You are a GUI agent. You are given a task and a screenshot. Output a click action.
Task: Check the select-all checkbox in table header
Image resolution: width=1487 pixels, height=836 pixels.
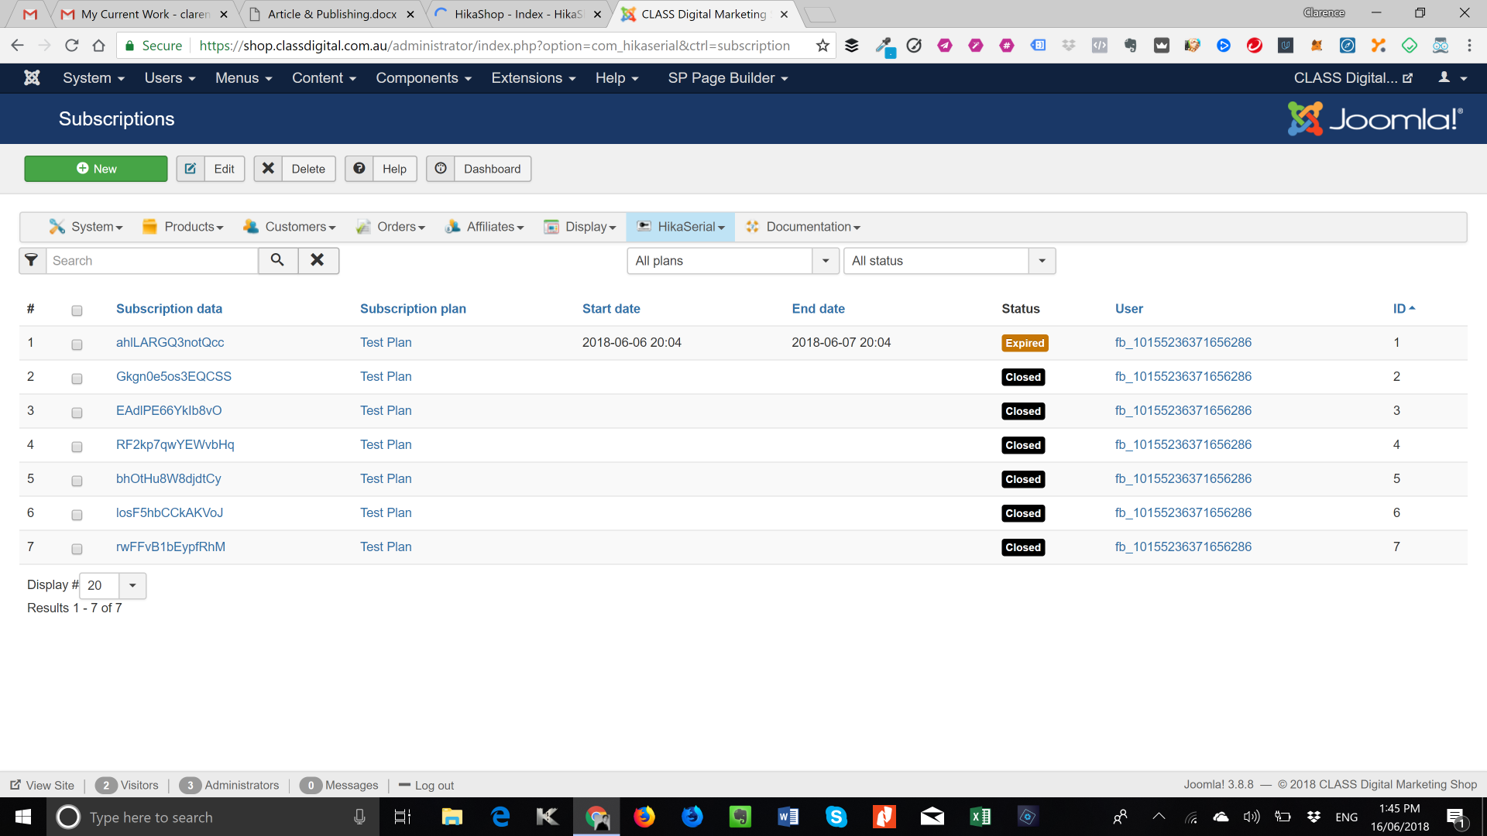pyautogui.click(x=77, y=310)
